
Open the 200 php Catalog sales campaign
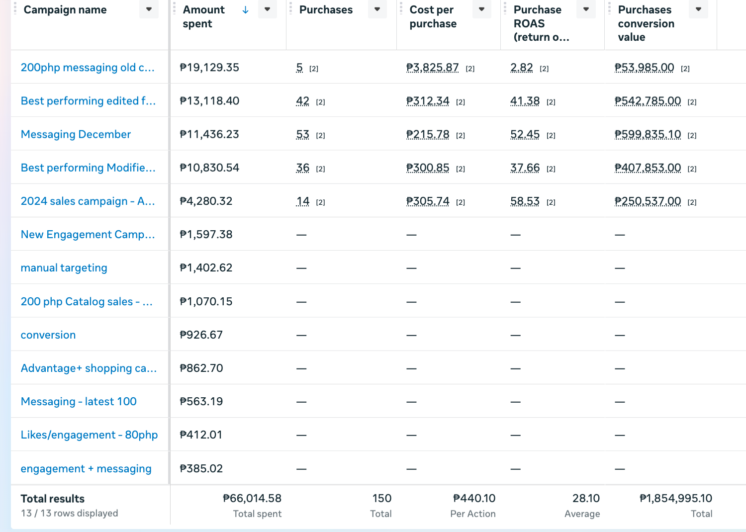click(x=87, y=301)
